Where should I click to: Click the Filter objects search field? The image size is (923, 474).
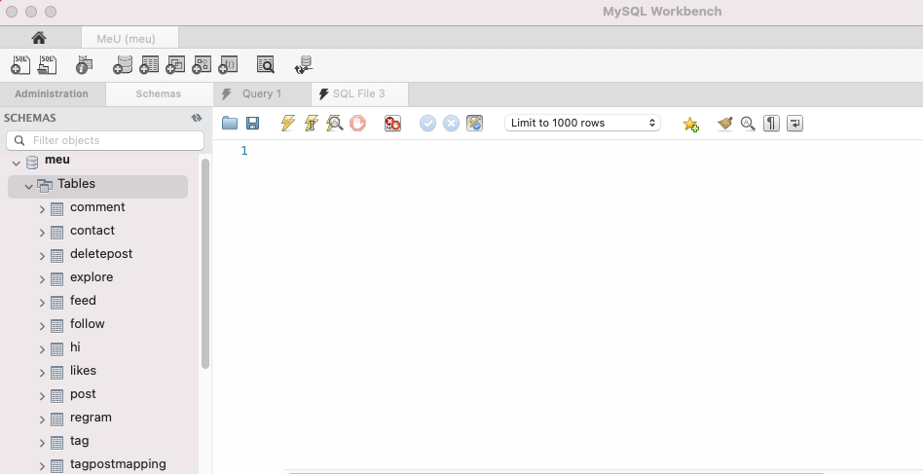(105, 140)
